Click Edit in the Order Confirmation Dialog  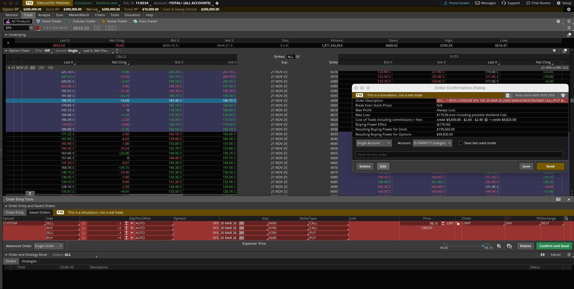tap(383, 166)
